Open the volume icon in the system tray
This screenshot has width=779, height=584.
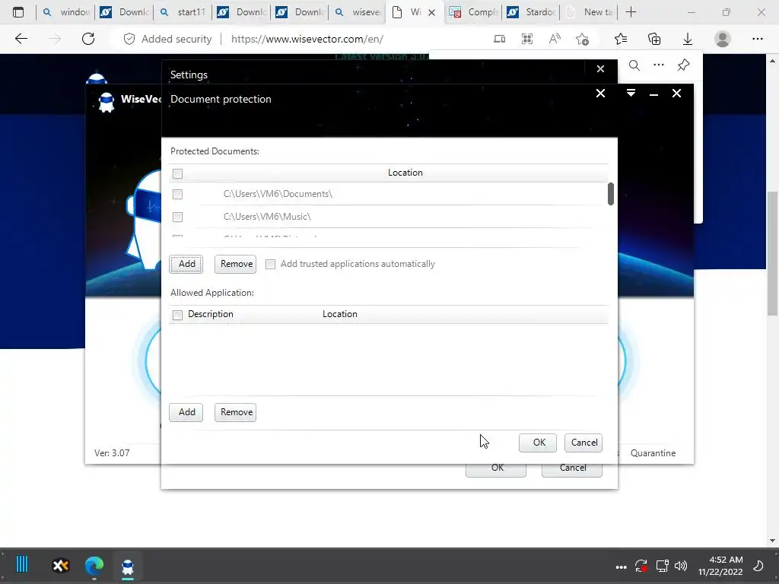(x=681, y=566)
